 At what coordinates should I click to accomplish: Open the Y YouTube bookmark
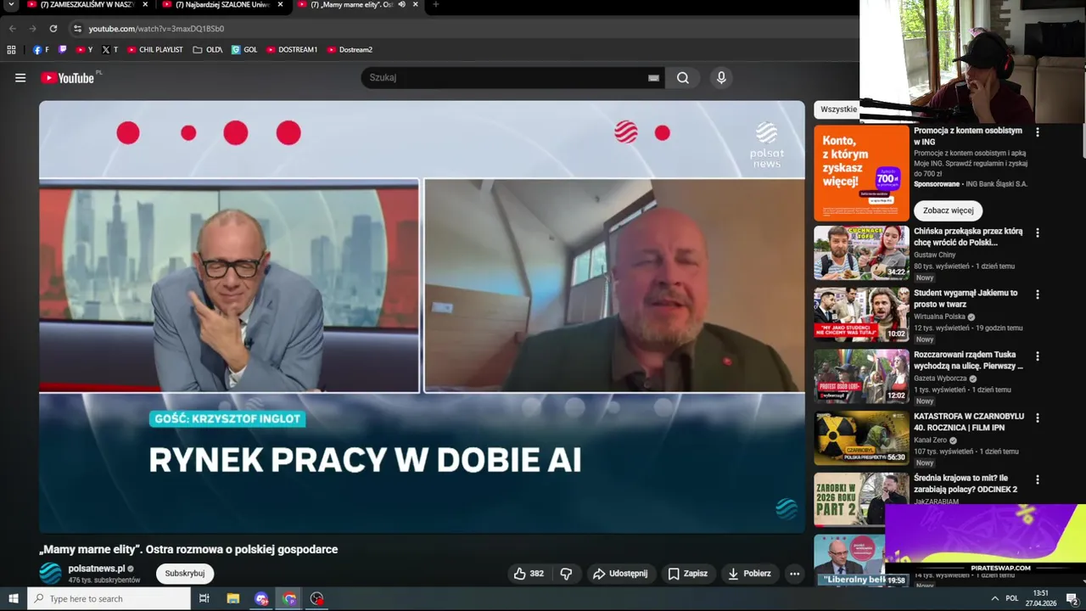[85, 50]
